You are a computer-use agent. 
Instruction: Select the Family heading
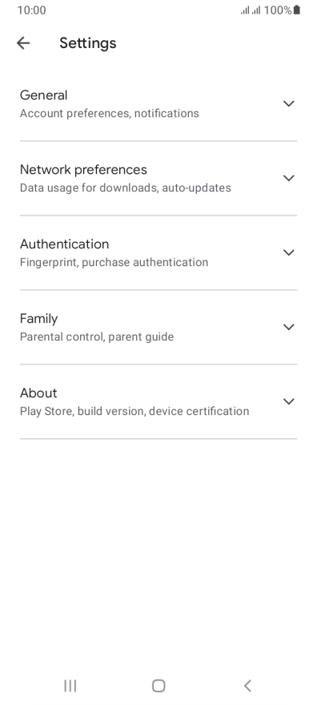[x=38, y=319]
